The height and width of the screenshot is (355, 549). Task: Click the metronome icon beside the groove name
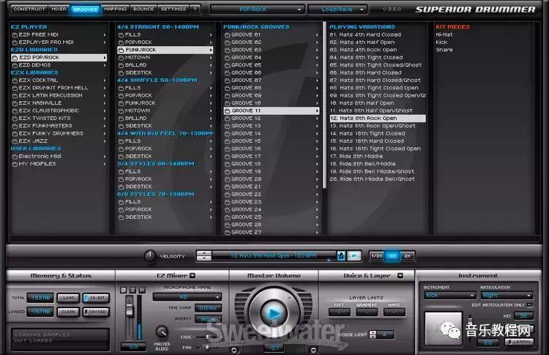(341, 256)
